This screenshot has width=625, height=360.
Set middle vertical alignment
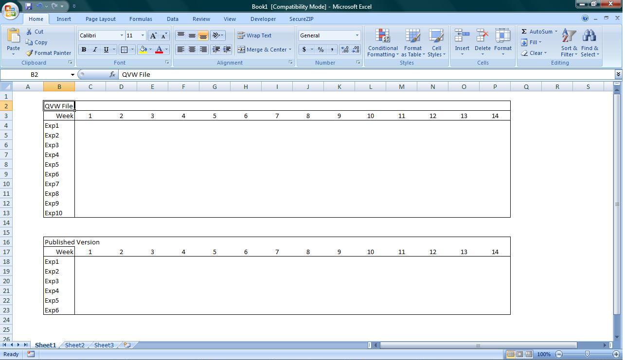point(192,35)
